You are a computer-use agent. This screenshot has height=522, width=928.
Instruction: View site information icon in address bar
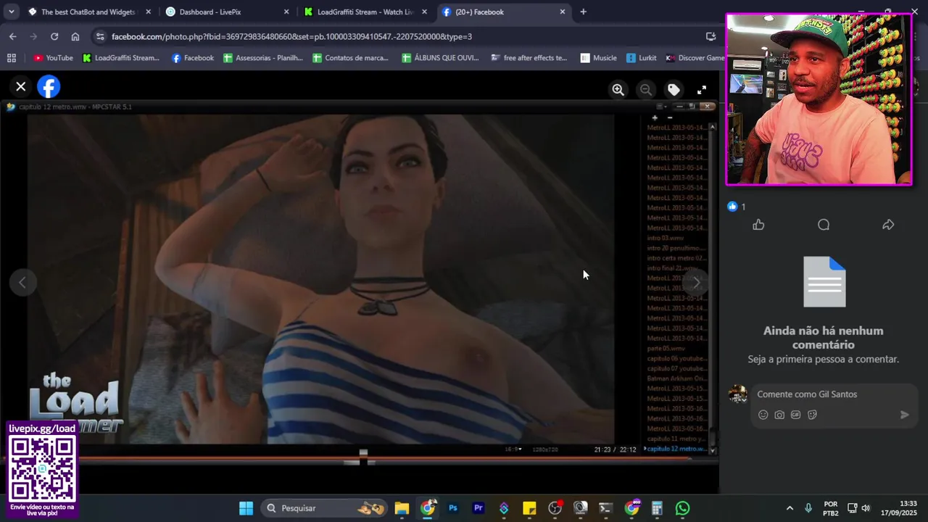coord(100,36)
